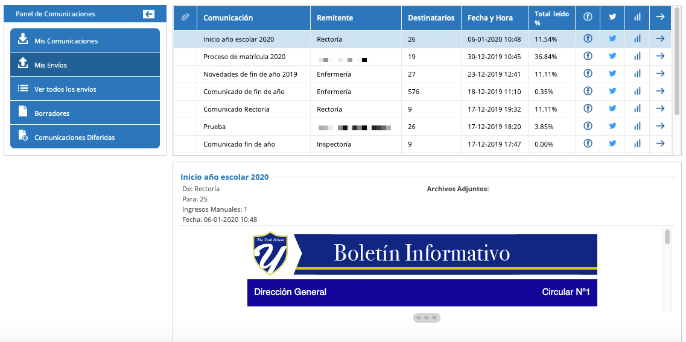Share Proceso de matrícula 2020 on Twitter
The image size is (686, 342).
pyautogui.click(x=612, y=56)
